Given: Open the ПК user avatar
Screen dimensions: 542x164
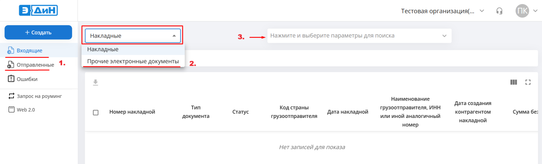Looking at the screenshot, I should click(522, 11).
